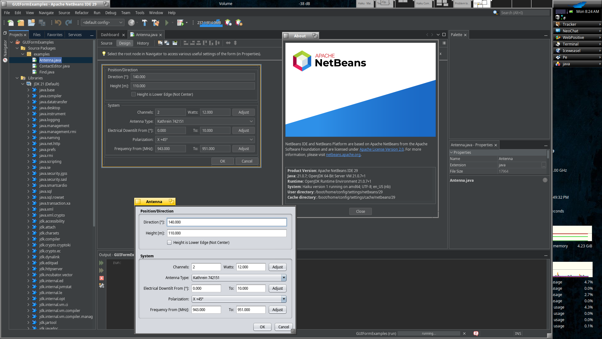This screenshot has height=339, width=602.
Task: Open the Navigate menu
Action: tap(46, 13)
